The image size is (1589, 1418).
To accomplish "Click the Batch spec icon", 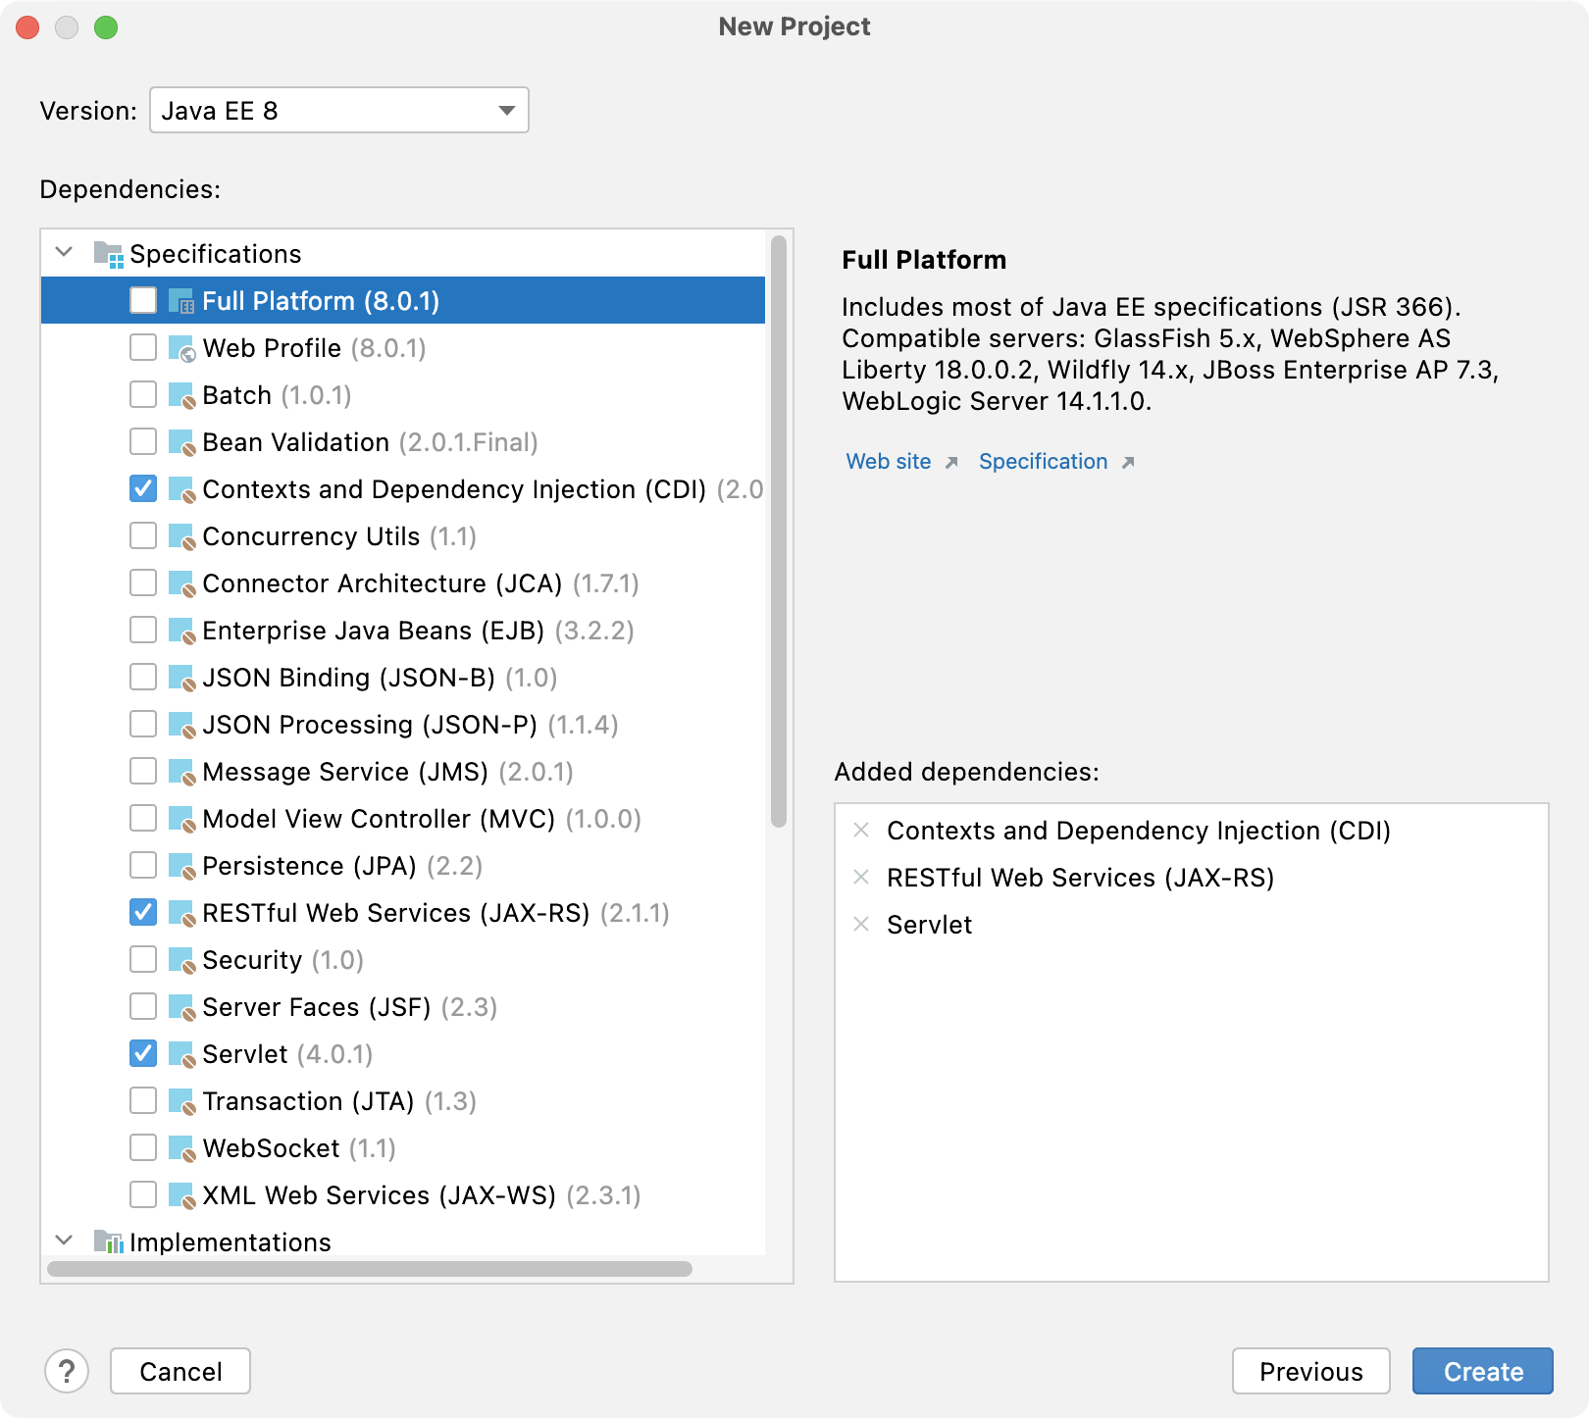I will [181, 395].
